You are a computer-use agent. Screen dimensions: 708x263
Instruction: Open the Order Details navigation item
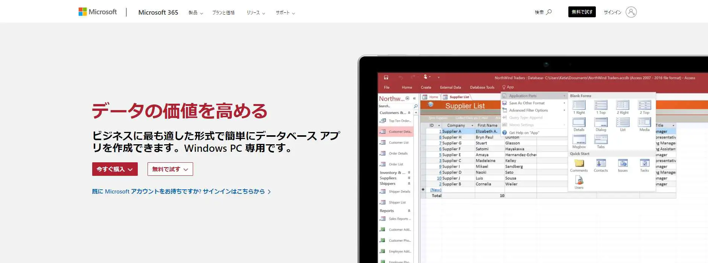[396, 153]
